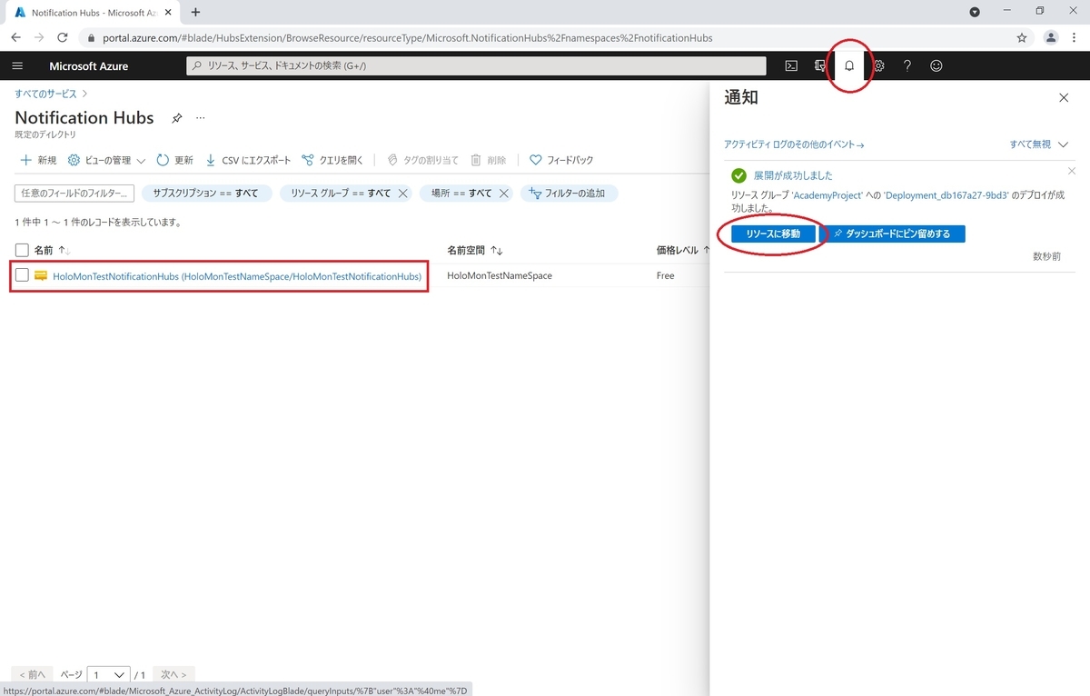This screenshot has width=1090, height=696.
Task: Click the Azure portal search box
Action: pos(476,65)
